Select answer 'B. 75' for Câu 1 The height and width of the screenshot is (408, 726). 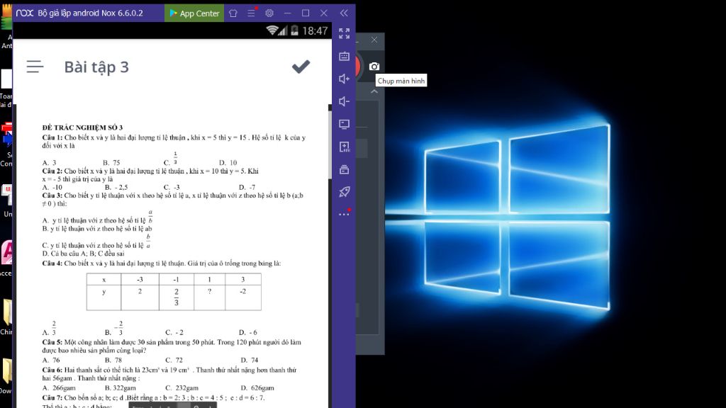[111, 163]
